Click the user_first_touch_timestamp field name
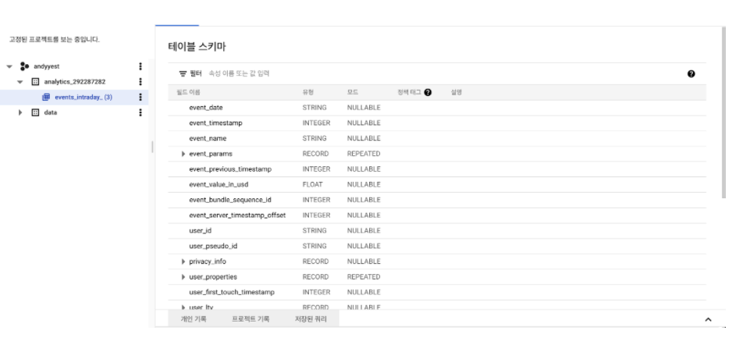The image size is (743, 345). (x=231, y=292)
